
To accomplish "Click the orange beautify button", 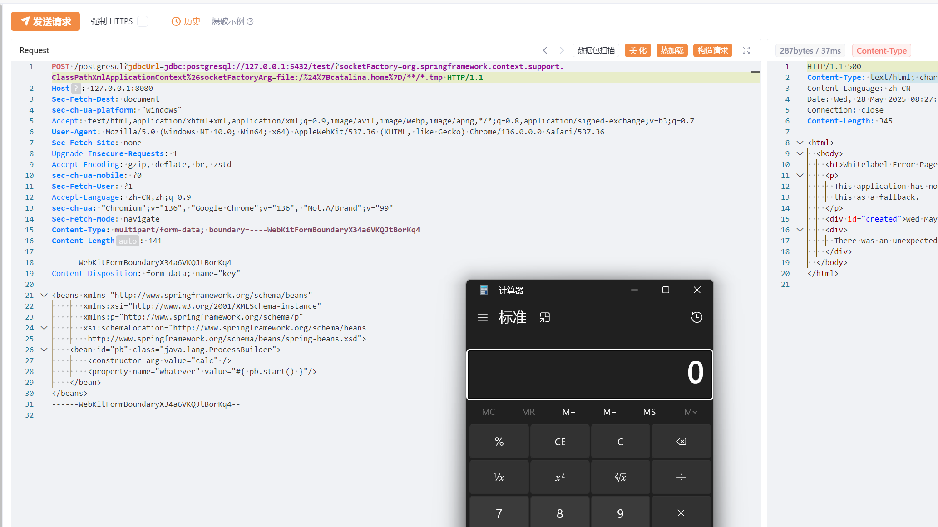I will tap(637, 50).
